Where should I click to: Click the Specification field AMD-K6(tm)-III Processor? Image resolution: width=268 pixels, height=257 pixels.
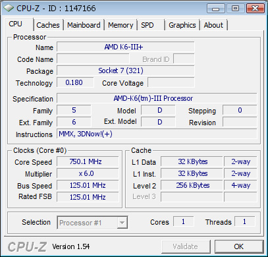(x=157, y=98)
